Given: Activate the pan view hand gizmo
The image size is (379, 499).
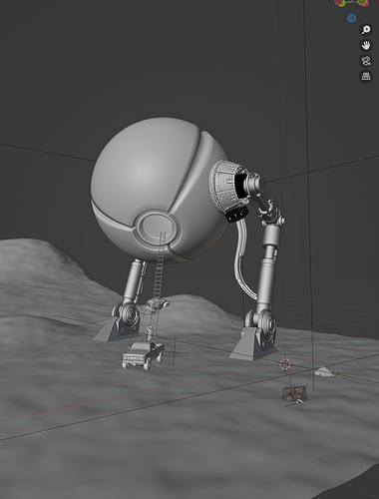Looking at the screenshot, I should coord(366,45).
